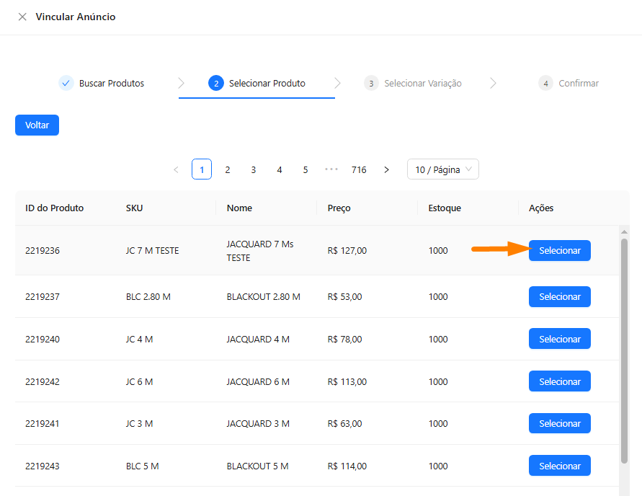This screenshot has width=642, height=496.
Task: Click SKU JC 3 M
Action: pyautogui.click(x=139, y=423)
